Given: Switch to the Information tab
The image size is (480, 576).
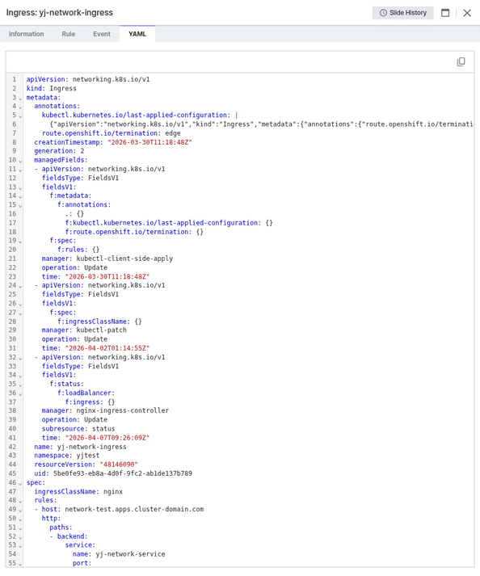Looking at the screenshot, I should click(27, 34).
